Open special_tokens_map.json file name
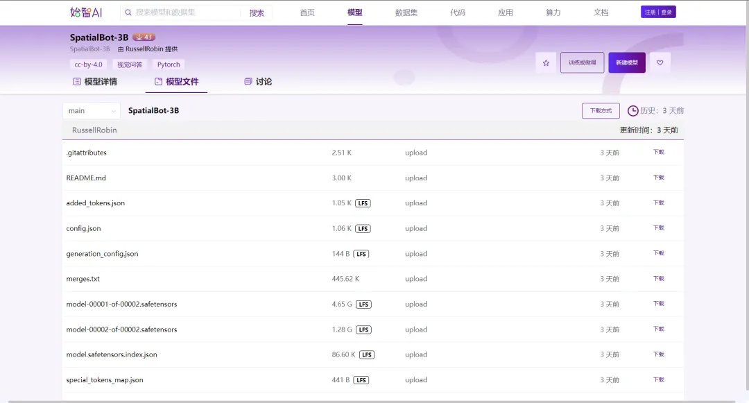This screenshot has width=749, height=403. point(105,380)
